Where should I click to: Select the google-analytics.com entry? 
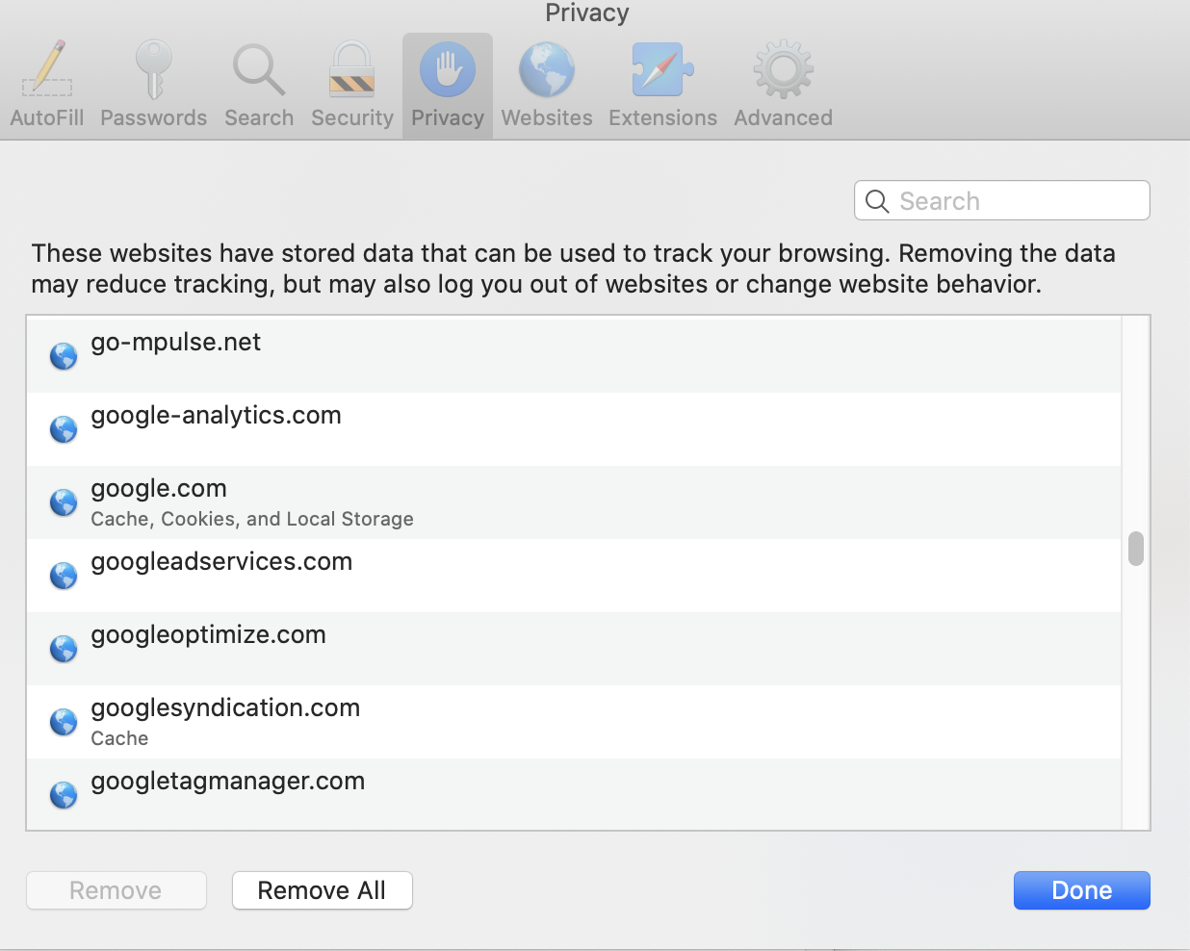click(x=574, y=429)
